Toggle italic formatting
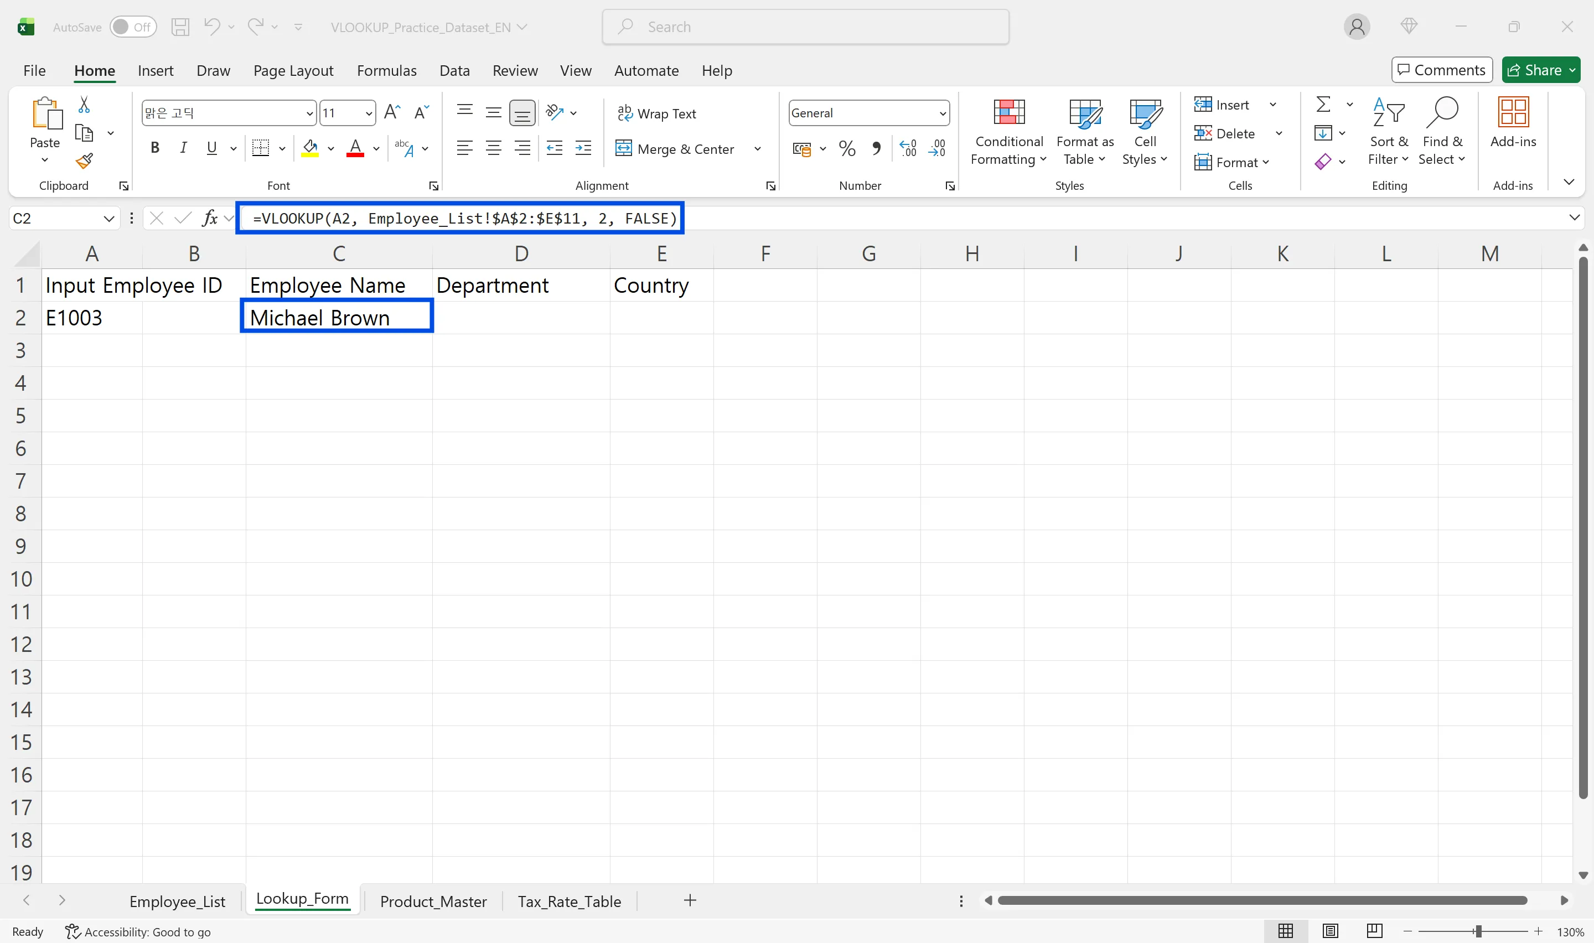This screenshot has width=1594, height=943. tap(183, 147)
